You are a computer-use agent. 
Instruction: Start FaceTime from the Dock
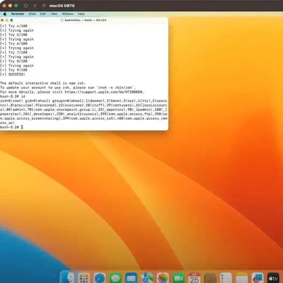pos(178,278)
